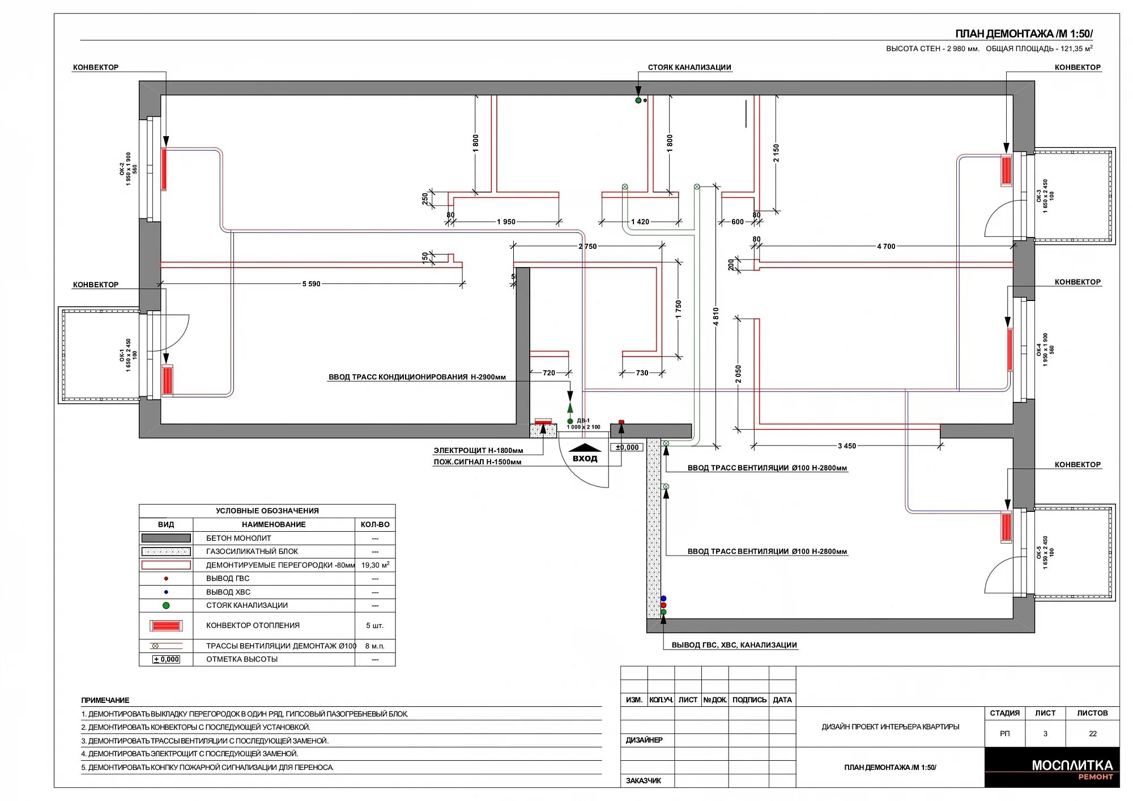Click the ±0,000 height mark near entrance
The width and height of the screenshot is (1133, 801).
pyautogui.click(x=627, y=447)
